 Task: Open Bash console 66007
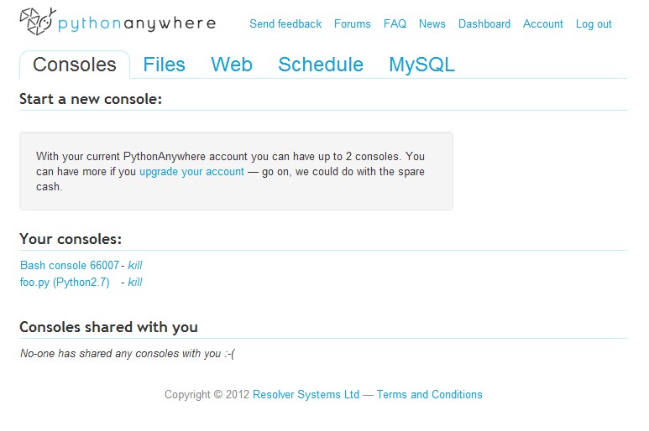pyautogui.click(x=70, y=265)
